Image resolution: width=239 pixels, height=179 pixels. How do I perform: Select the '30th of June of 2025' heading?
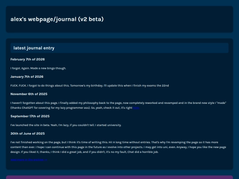click(27, 133)
